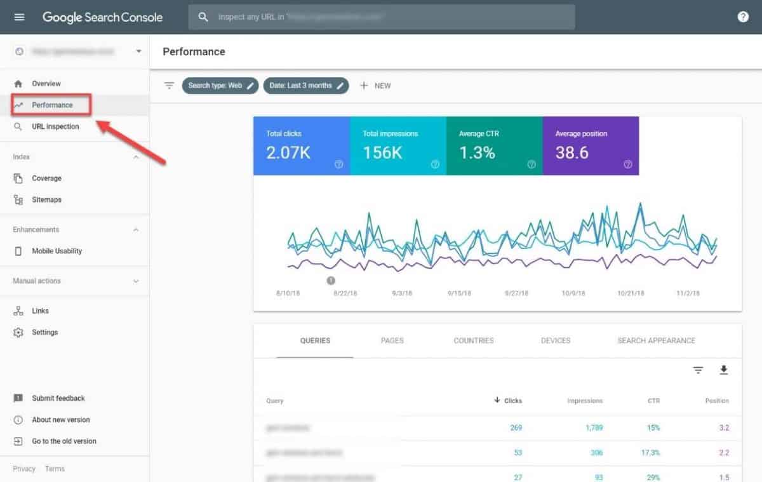Click the 269 clicks value

point(516,427)
